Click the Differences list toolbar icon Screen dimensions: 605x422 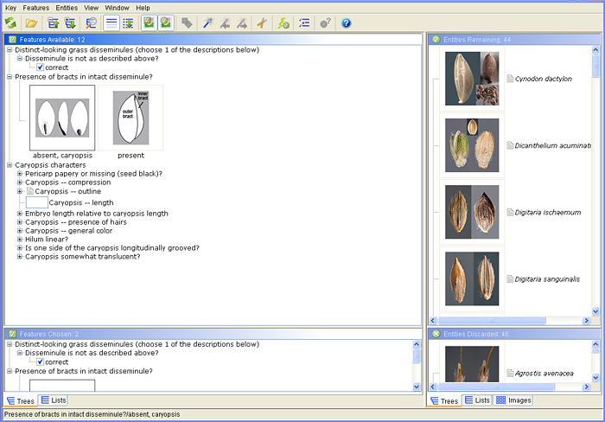pyautogui.click(x=304, y=23)
